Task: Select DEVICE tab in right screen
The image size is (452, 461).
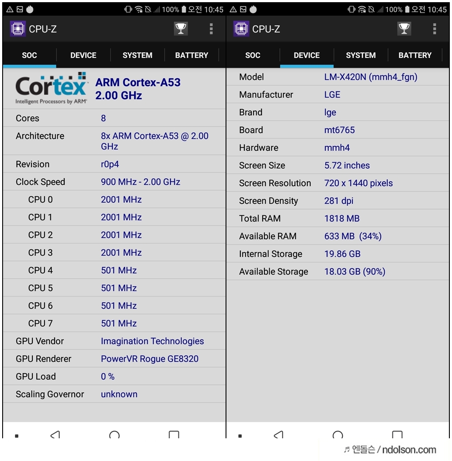Action: click(307, 55)
